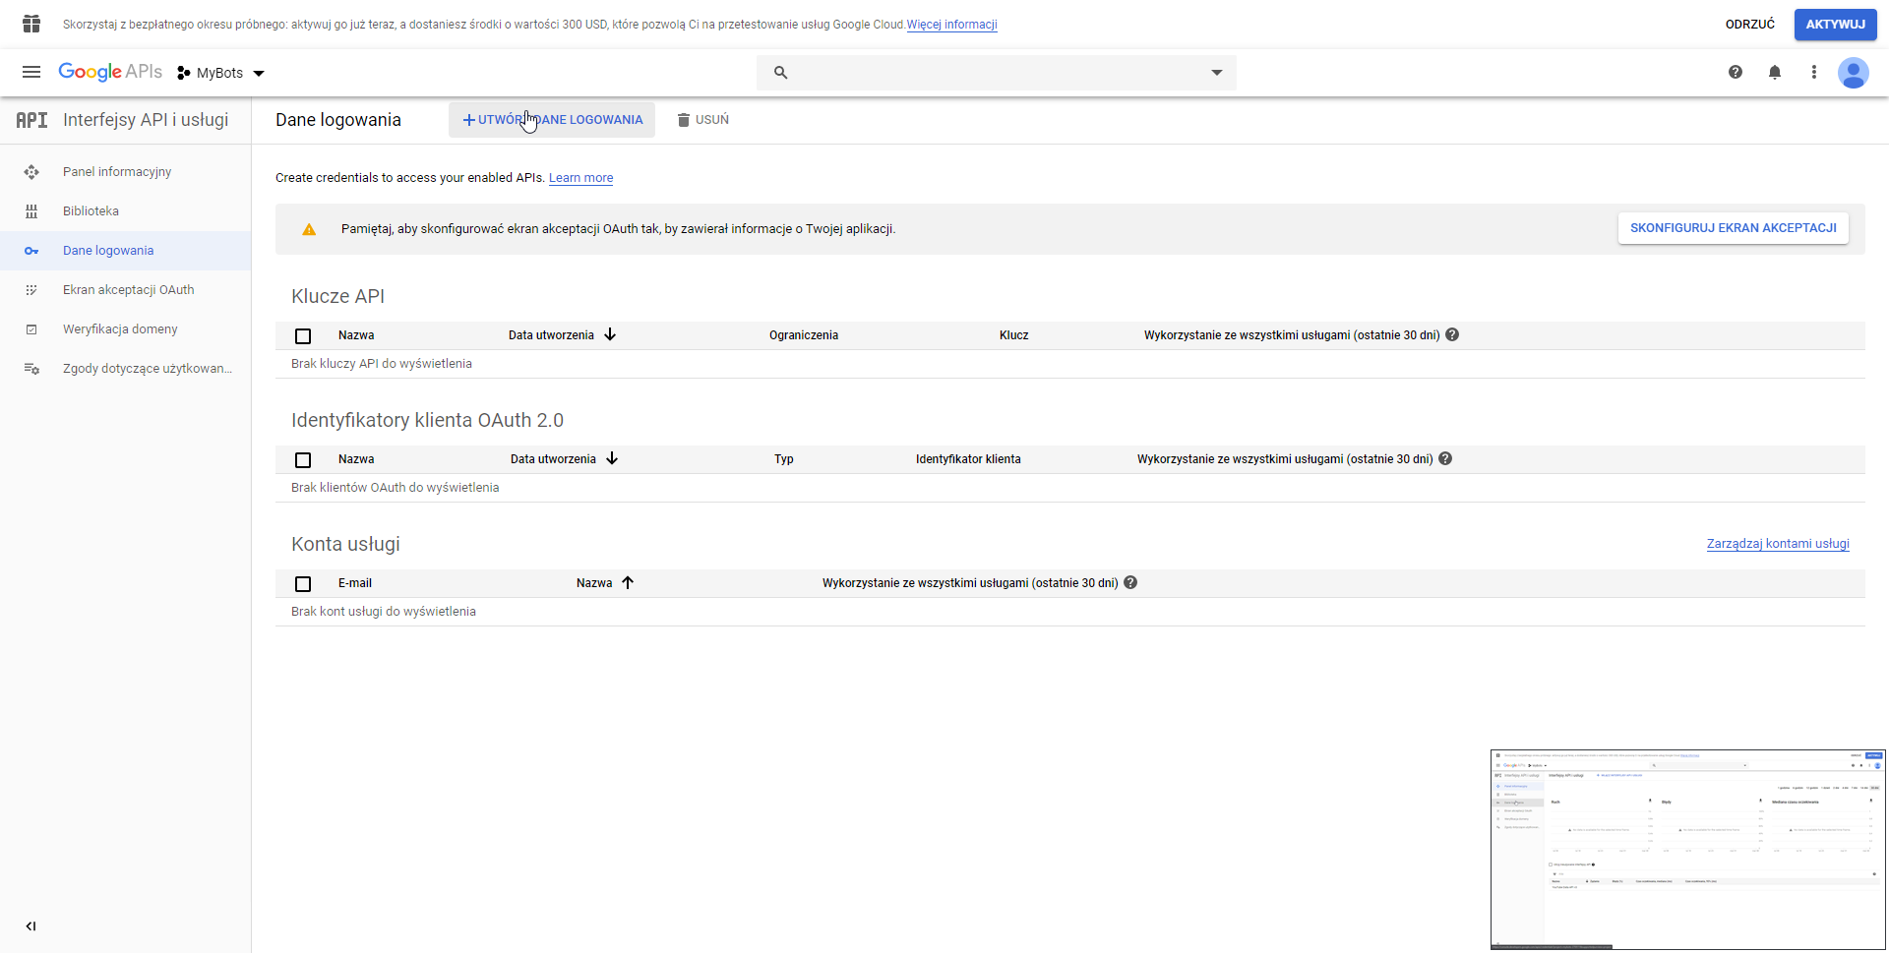This screenshot has width=1889, height=953.
Task: Click the user account avatar
Action: point(1854,73)
